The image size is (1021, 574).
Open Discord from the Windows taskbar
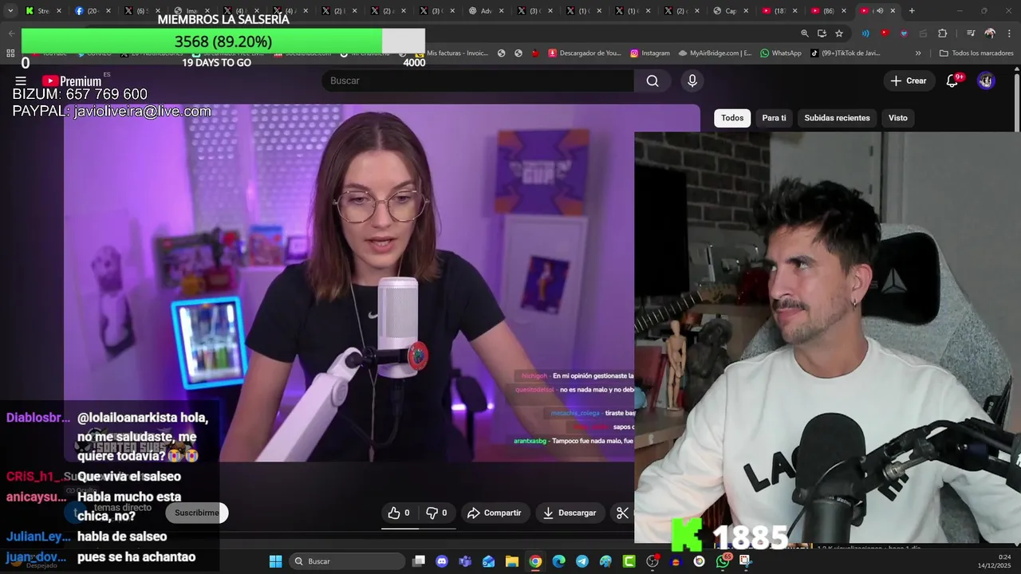[442, 561]
